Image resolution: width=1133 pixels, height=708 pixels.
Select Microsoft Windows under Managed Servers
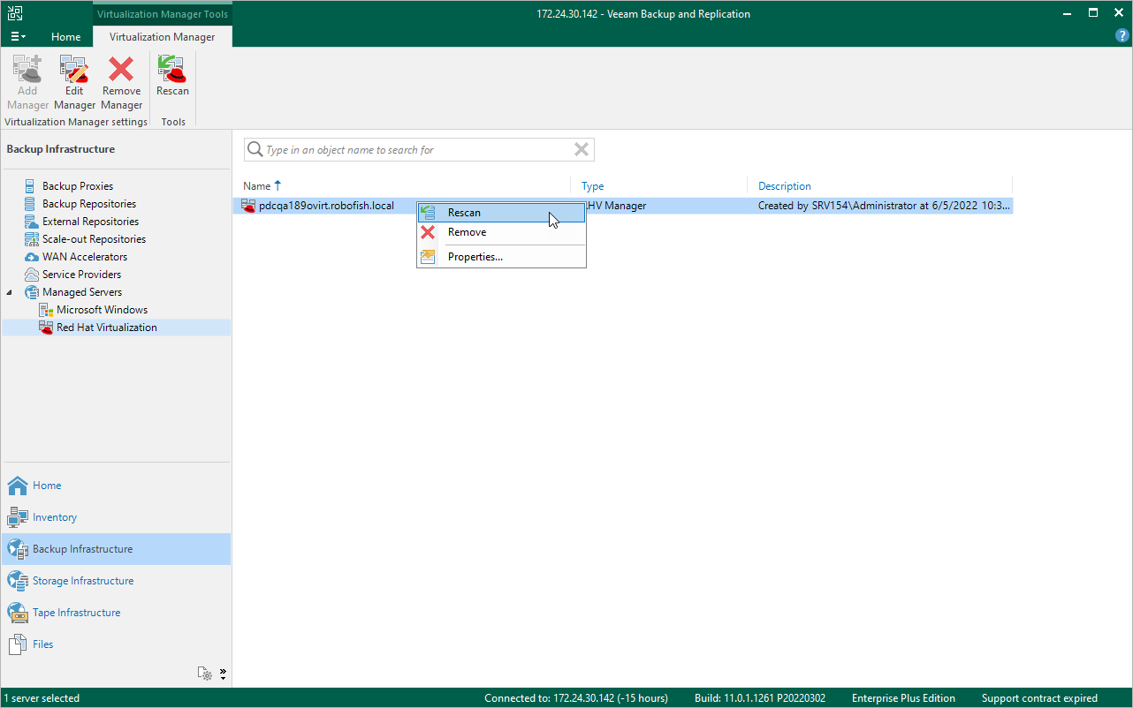[x=102, y=310]
